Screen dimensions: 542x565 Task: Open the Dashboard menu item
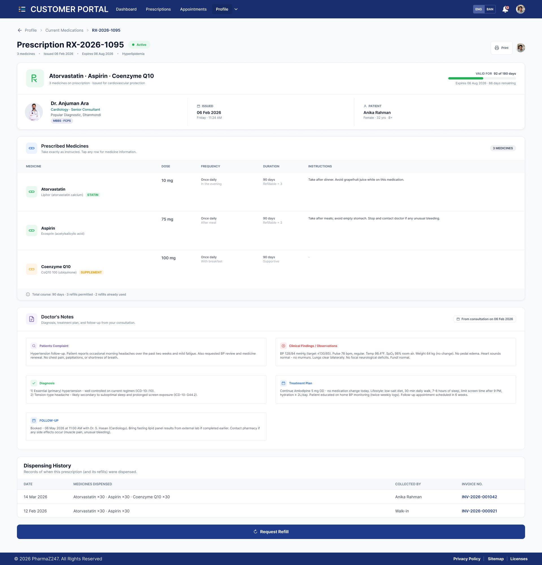click(x=126, y=9)
